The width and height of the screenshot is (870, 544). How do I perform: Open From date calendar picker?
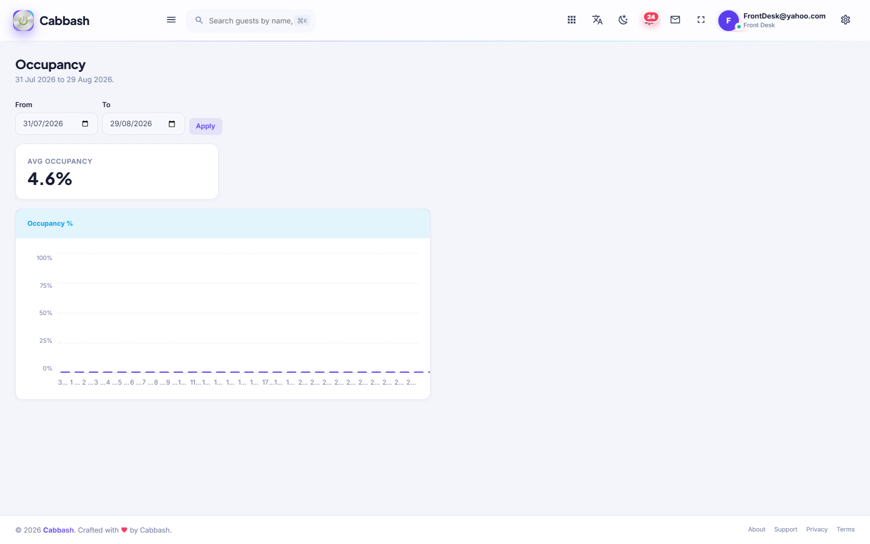(85, 124)
